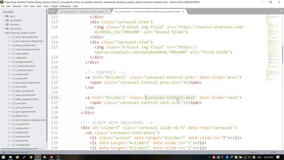This screenshot has width=284, height=160.
Task: Open 3_2_buttons.html file
Action: 20,74
